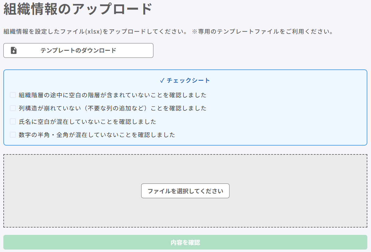Check the 氏名に空白が混在していない box

[13, 122]
